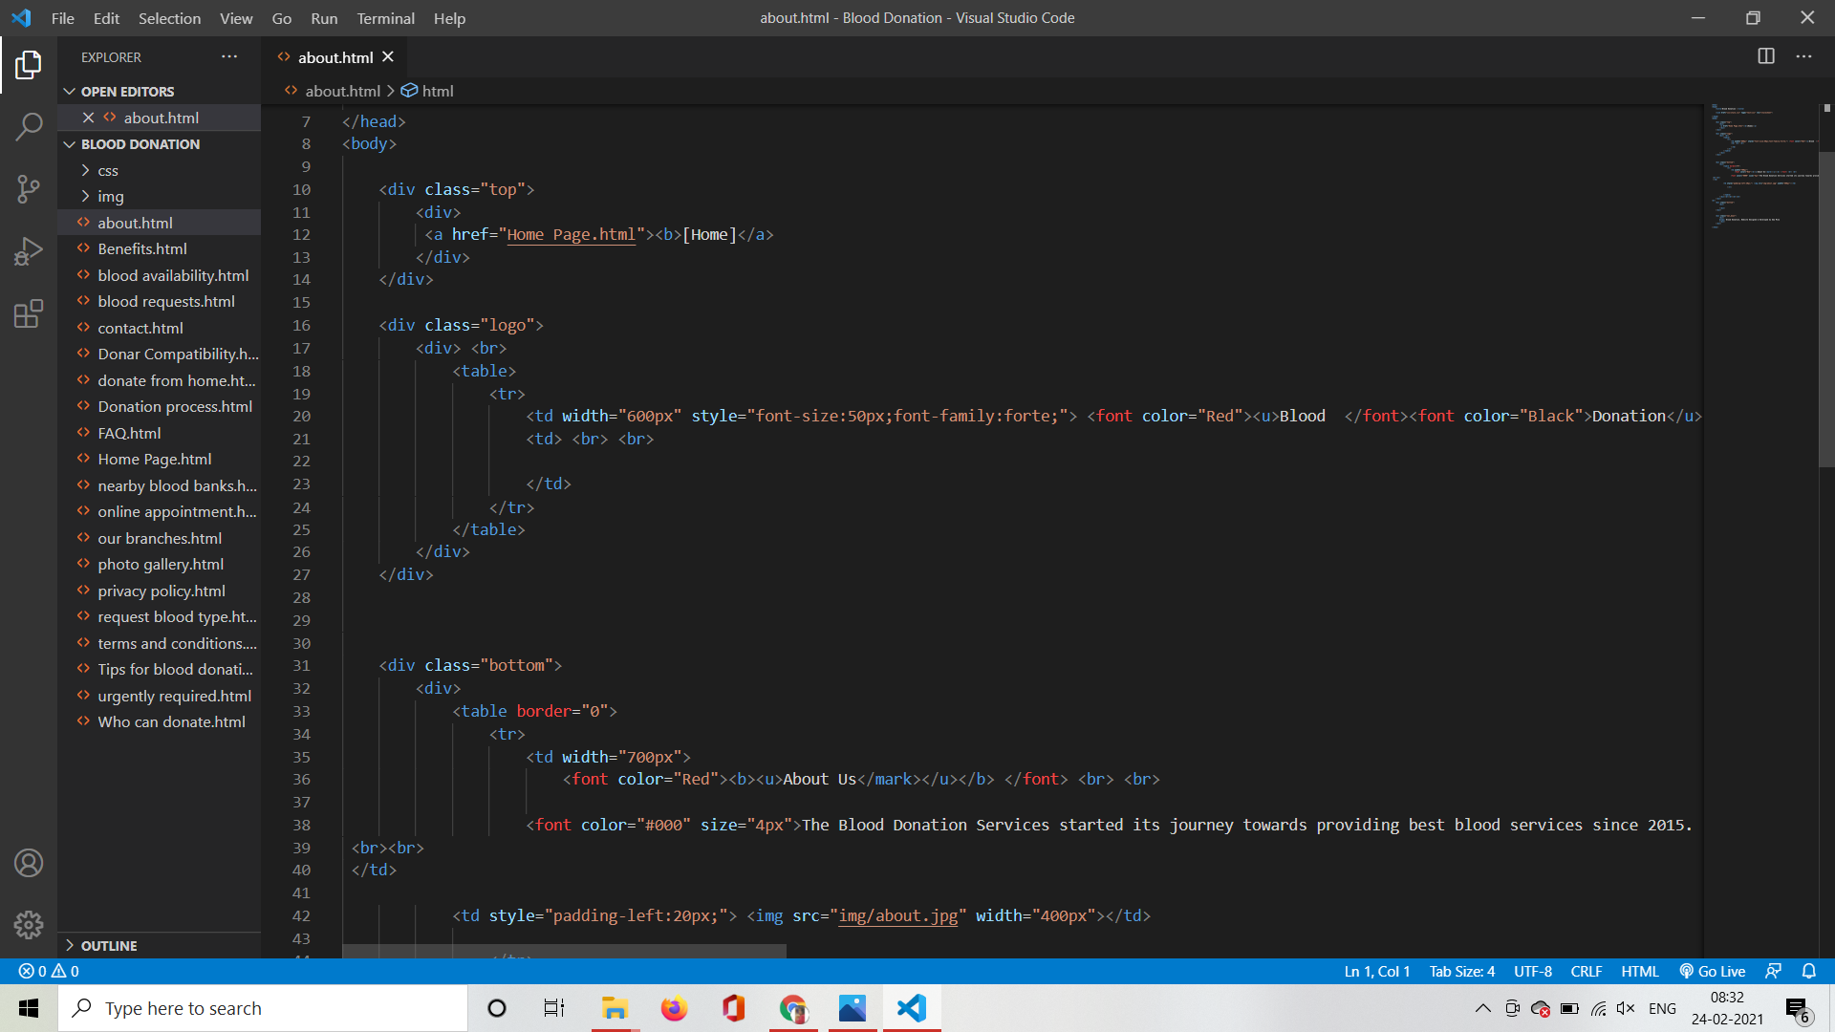1835x1032 pixels.
Task: Open Problems via errors and warnings indicator
Action: tap(46, 971)
